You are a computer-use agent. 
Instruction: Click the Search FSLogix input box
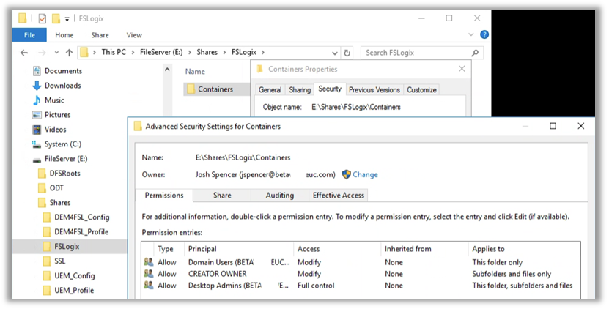[x=416, y=53]
